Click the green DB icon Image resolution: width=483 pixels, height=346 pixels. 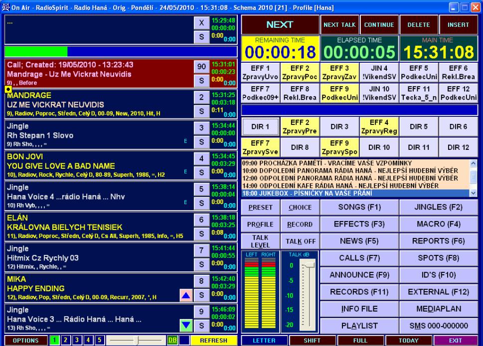point(172,340)
